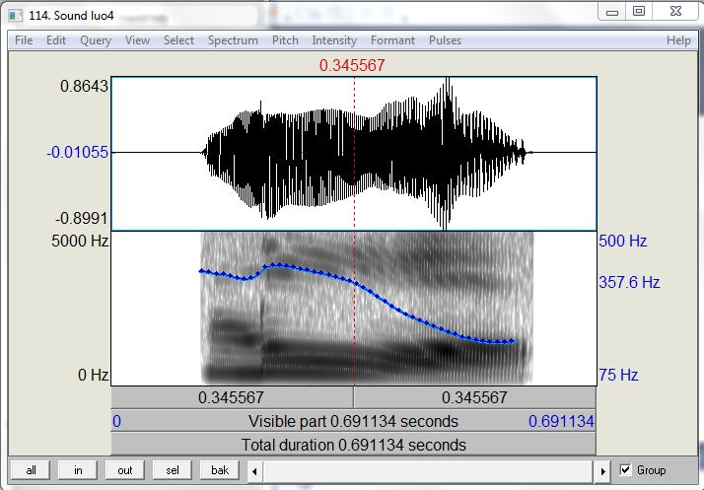Open the Pulses menu
Image resolution: width=704 pixels, height=490 pixels.
click(445, 40)
